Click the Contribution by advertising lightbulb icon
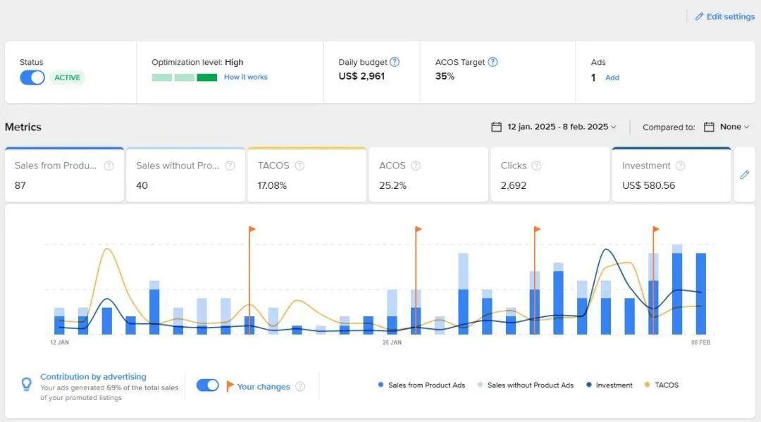Viewport: 761px width, 422px height. (x=27, y=384)
